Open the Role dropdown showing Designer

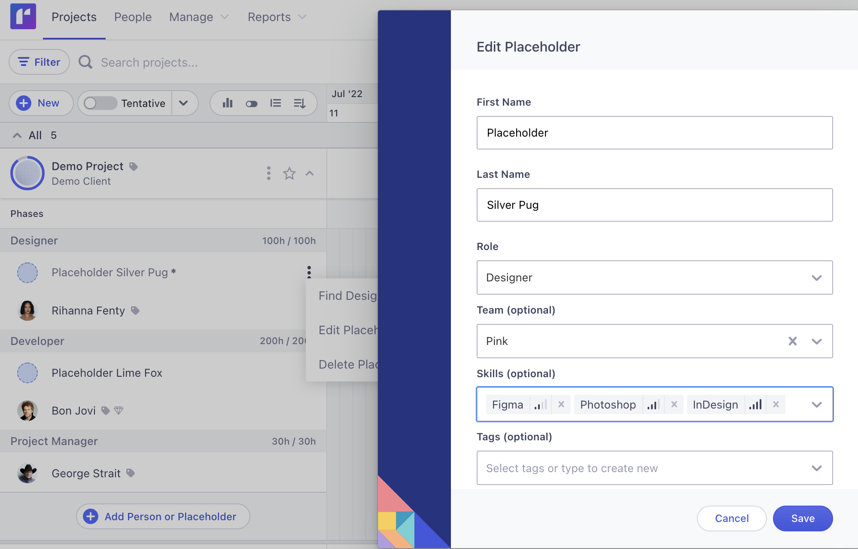click(654, 278)
